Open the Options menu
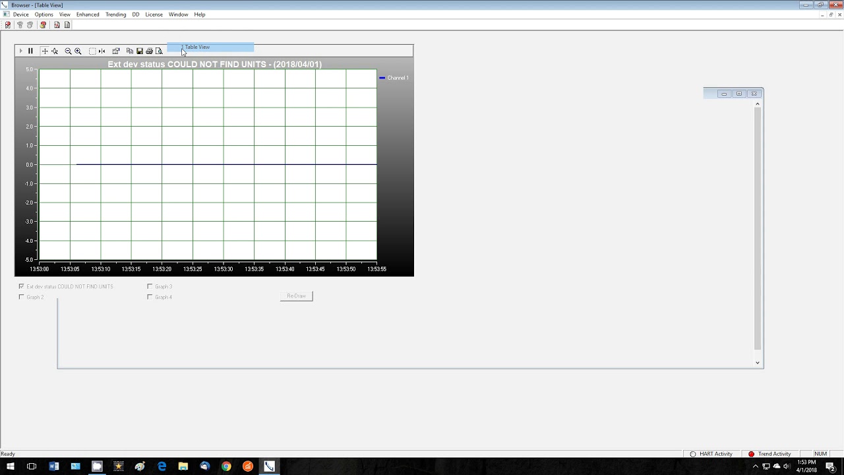 click(x=44, y=15)
